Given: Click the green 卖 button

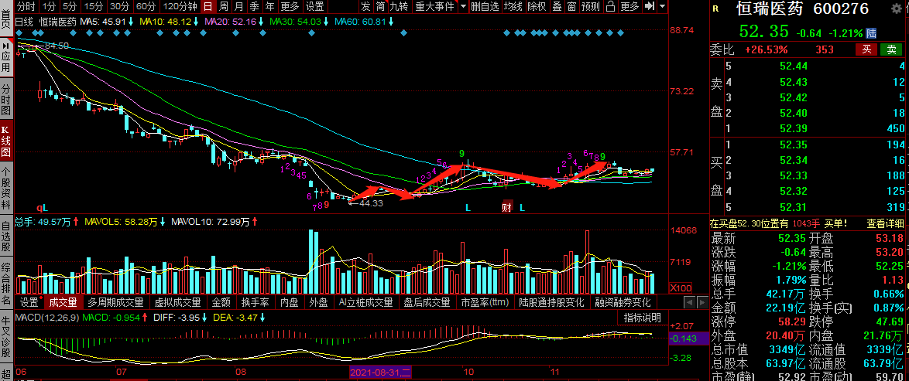Looking at the screenshot, I should click(892, 49).
